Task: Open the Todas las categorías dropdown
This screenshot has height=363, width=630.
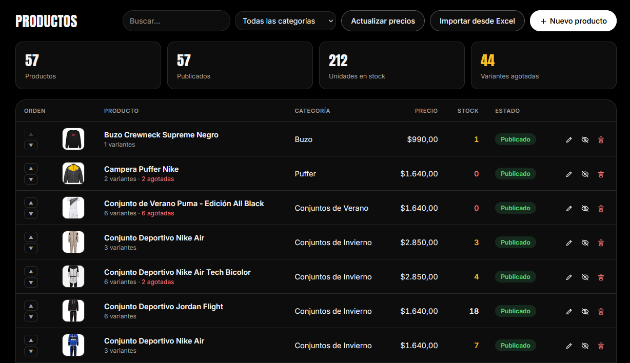Action: (286, 21)
